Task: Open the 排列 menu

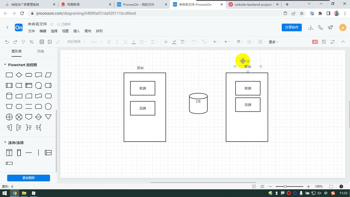Action: [99, 31]
